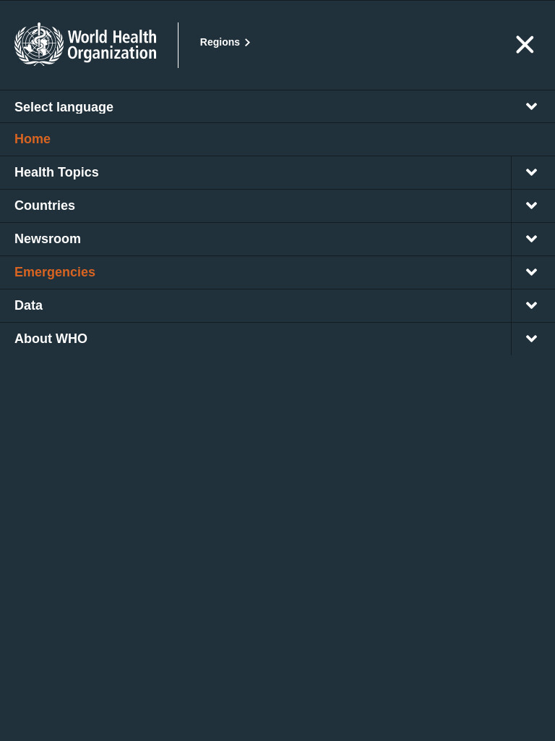Expand the Newsroom submenu chevron
The image size is (555, 741).
[531, 239]
